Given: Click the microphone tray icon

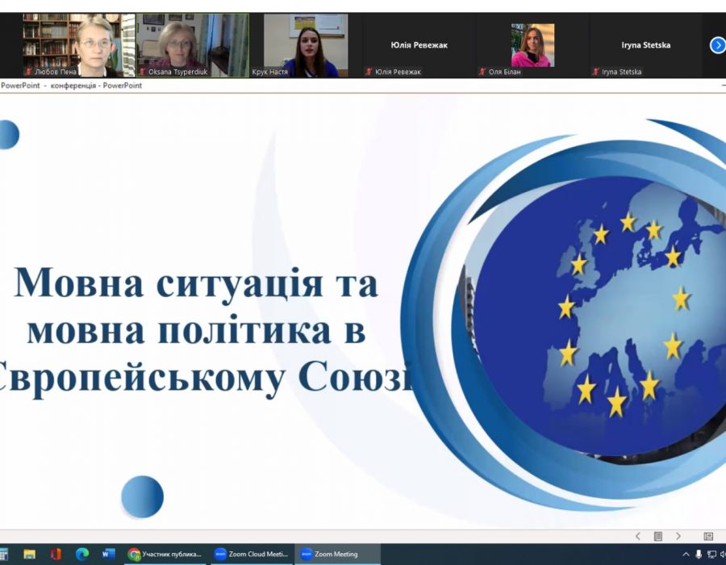Looking at the screenshot, I should pyautogui.click(x=699, y=555).
